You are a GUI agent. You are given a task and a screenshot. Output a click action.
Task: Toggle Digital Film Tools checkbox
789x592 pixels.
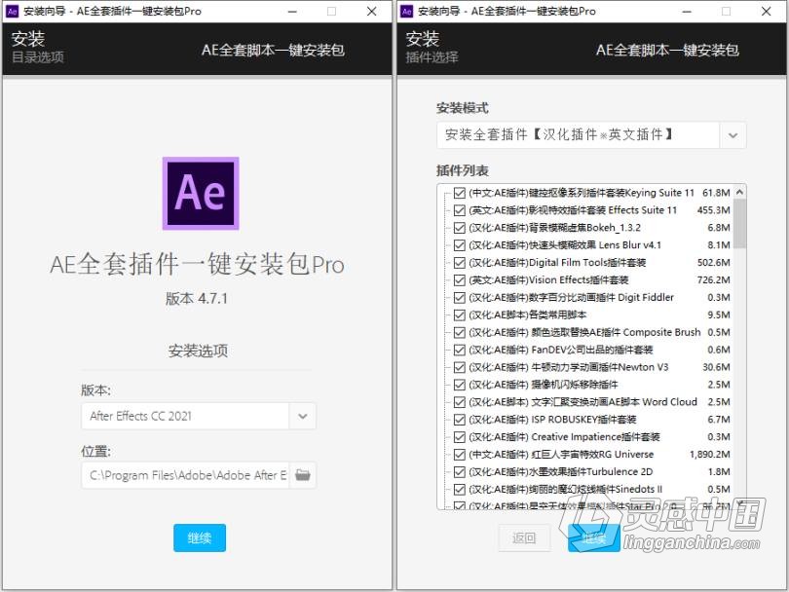point(459,263)
